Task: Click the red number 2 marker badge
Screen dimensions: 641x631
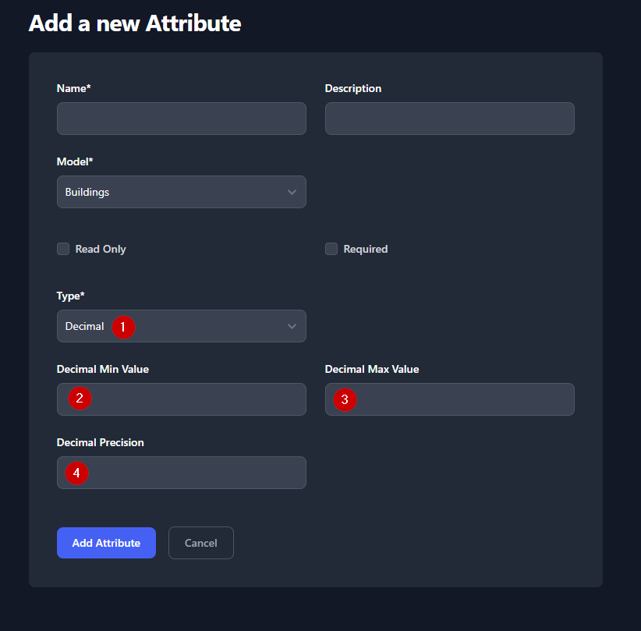Action: coord(80,399)
